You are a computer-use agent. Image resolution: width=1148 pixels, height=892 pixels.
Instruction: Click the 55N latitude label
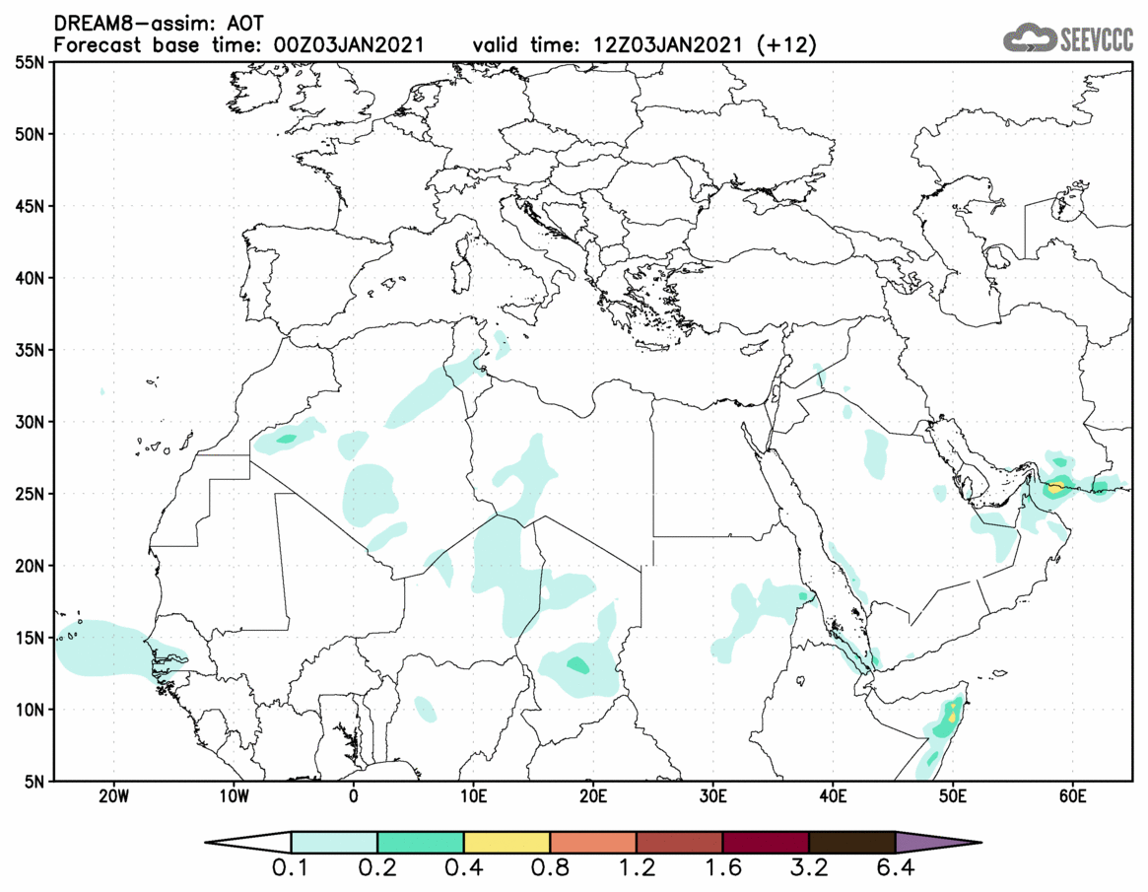pos(30,63)
